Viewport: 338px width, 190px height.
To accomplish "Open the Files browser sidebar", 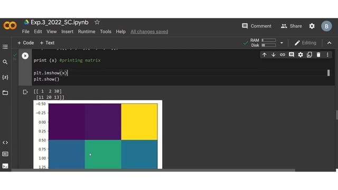I will (5, 93).
